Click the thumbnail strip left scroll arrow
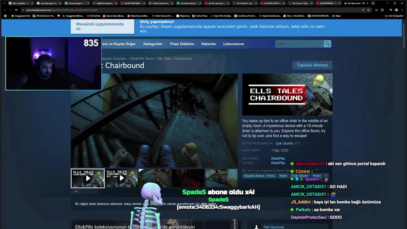 pos(75,191)
